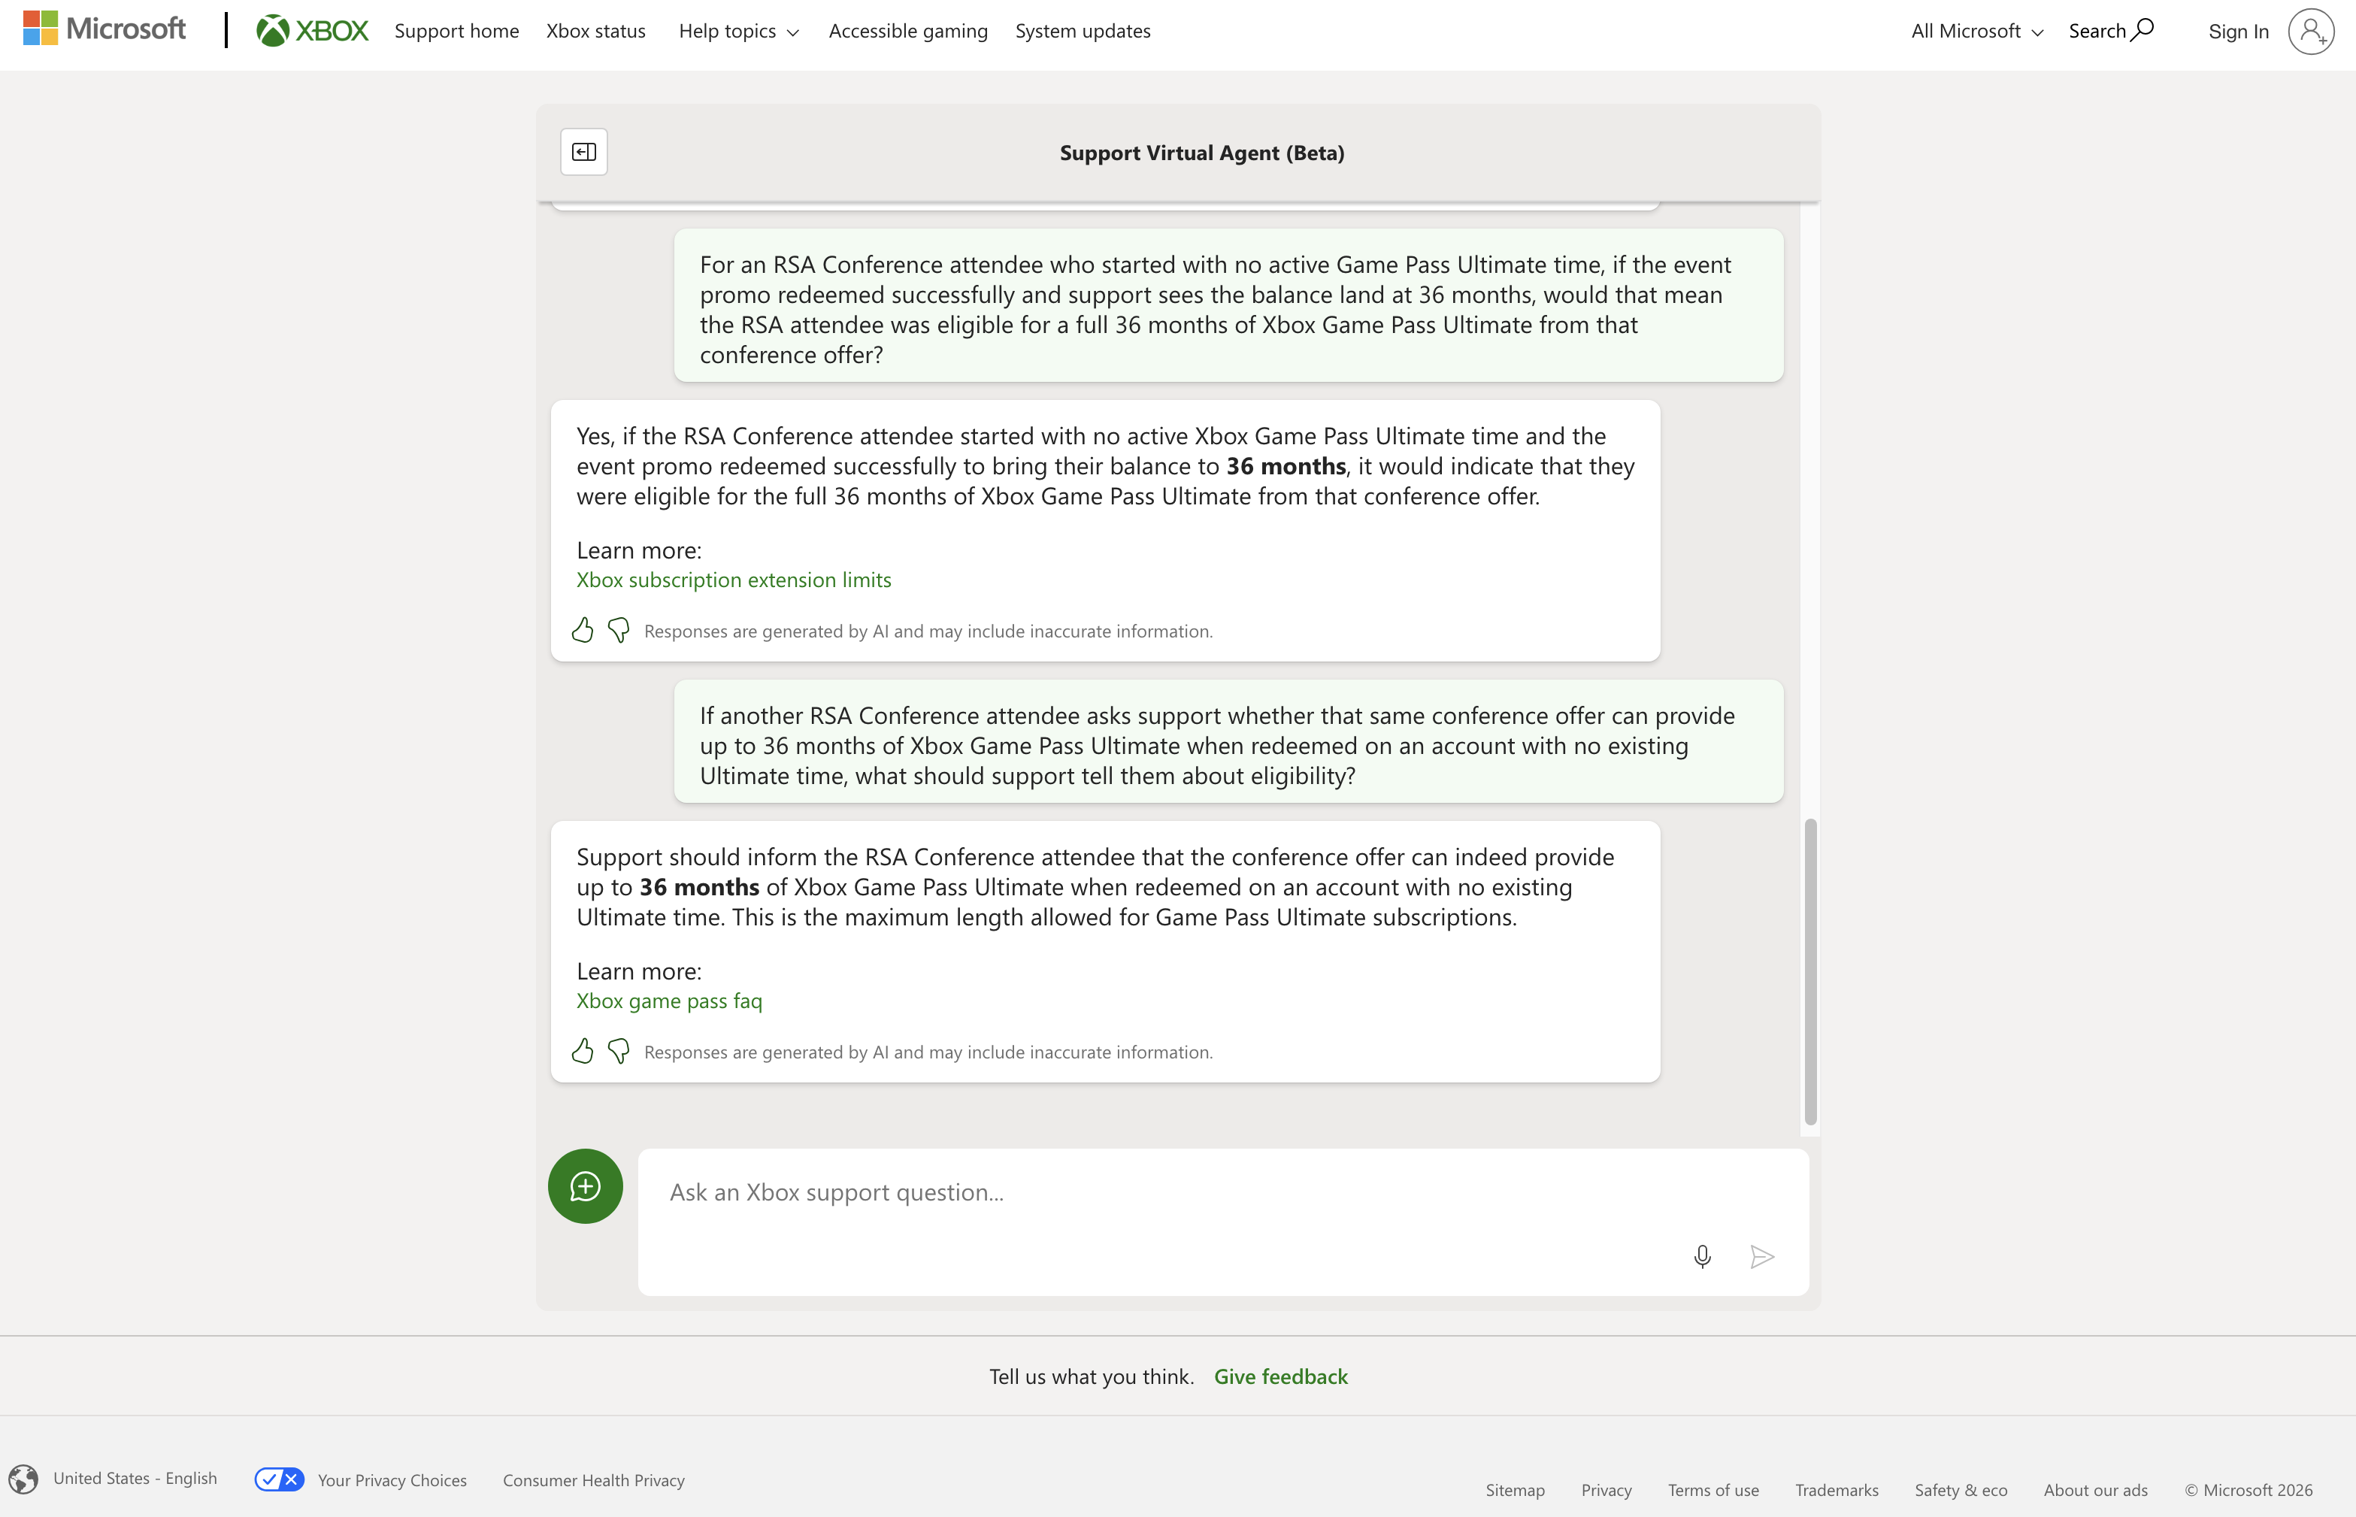Click Give feedback
Screen dimensions: 2356x1517
[1282, 1376]
